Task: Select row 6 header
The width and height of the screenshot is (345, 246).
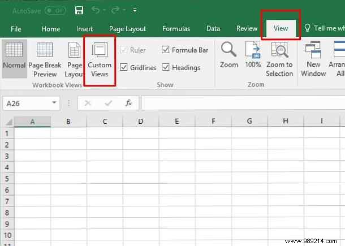Action: (x=7, y=190)
